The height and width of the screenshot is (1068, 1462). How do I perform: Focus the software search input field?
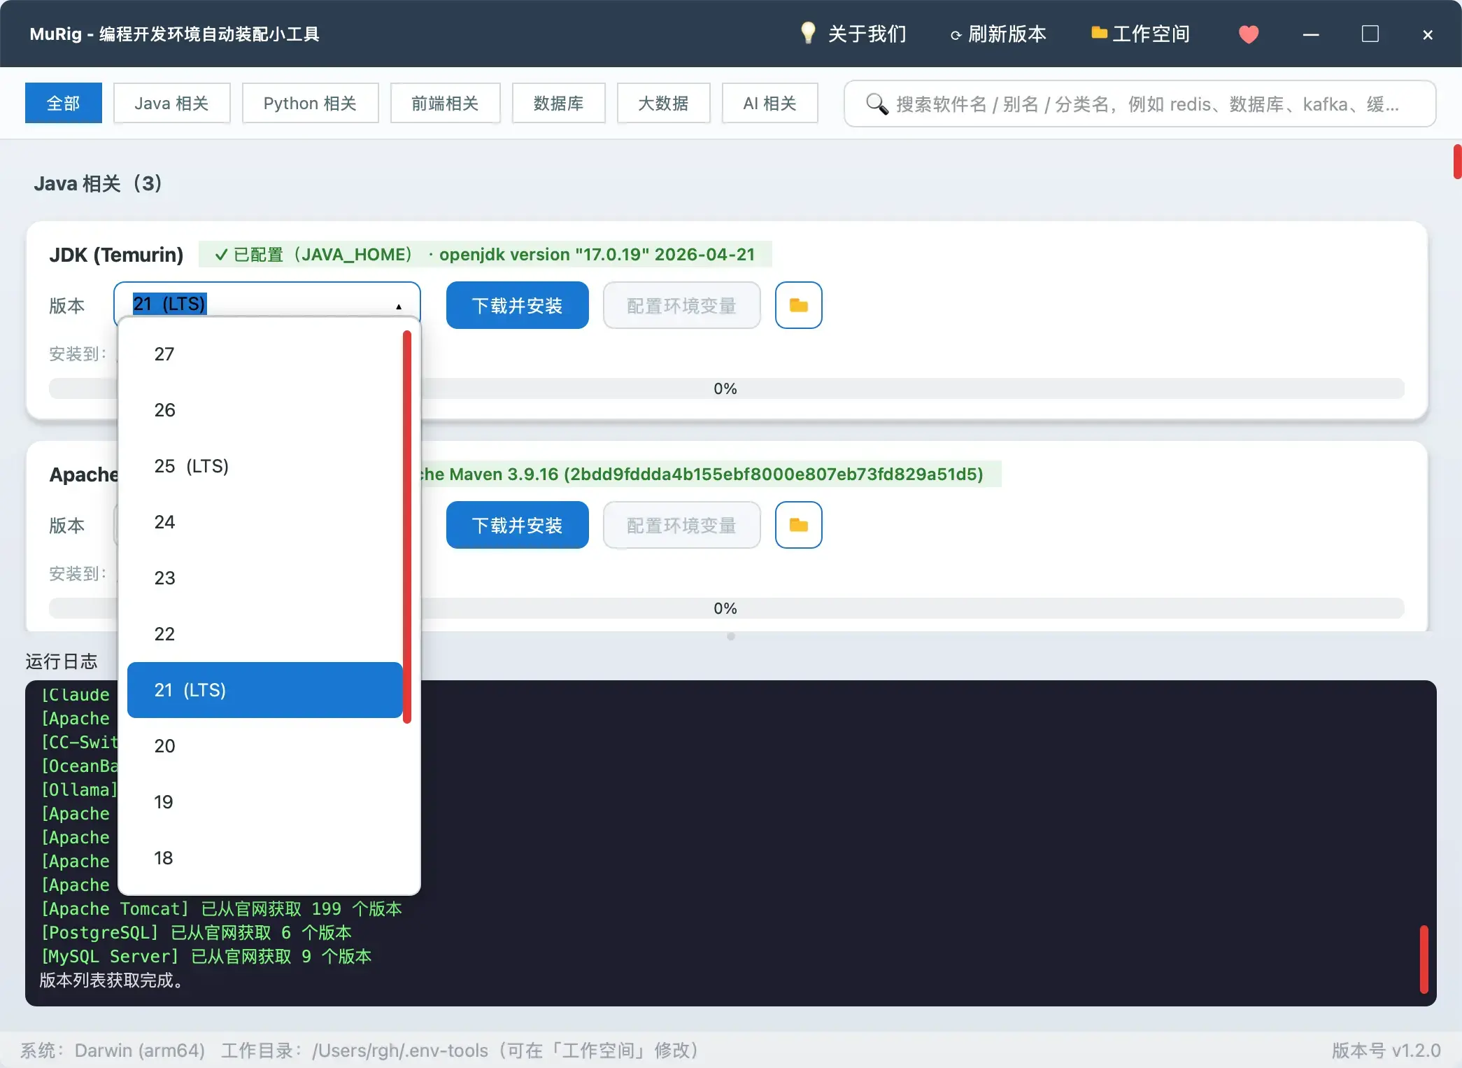coord(1140,104)
